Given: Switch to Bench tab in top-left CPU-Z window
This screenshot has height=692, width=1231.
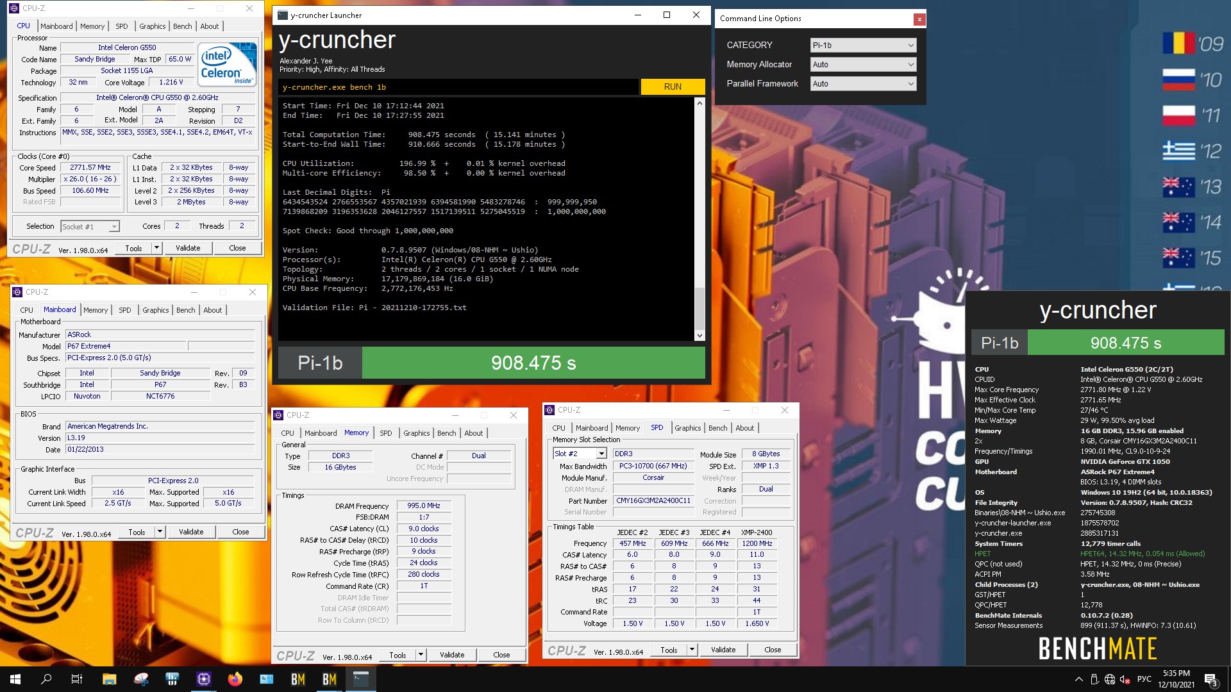Looking at the screenshot, I should tap(183, 26).
